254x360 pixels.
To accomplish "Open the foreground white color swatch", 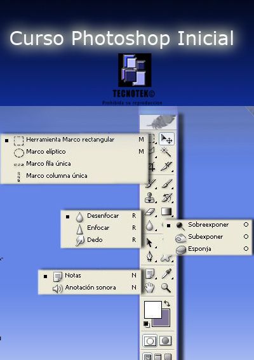I will 153,309.
